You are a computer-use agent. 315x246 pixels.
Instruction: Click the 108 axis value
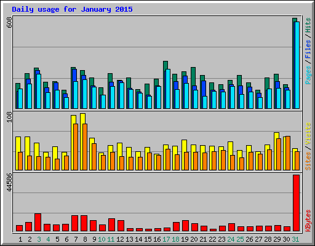pos(9,117)
